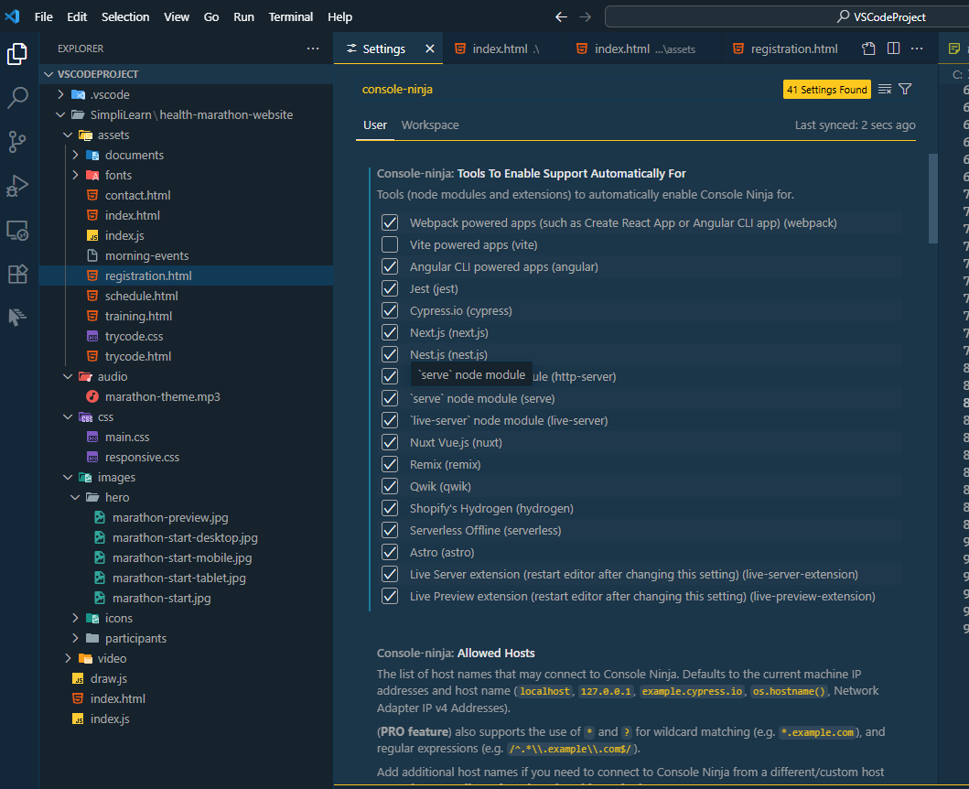The image size is (969, 789).
Task: Open the Terminal menu
Action: pos(290,16)
